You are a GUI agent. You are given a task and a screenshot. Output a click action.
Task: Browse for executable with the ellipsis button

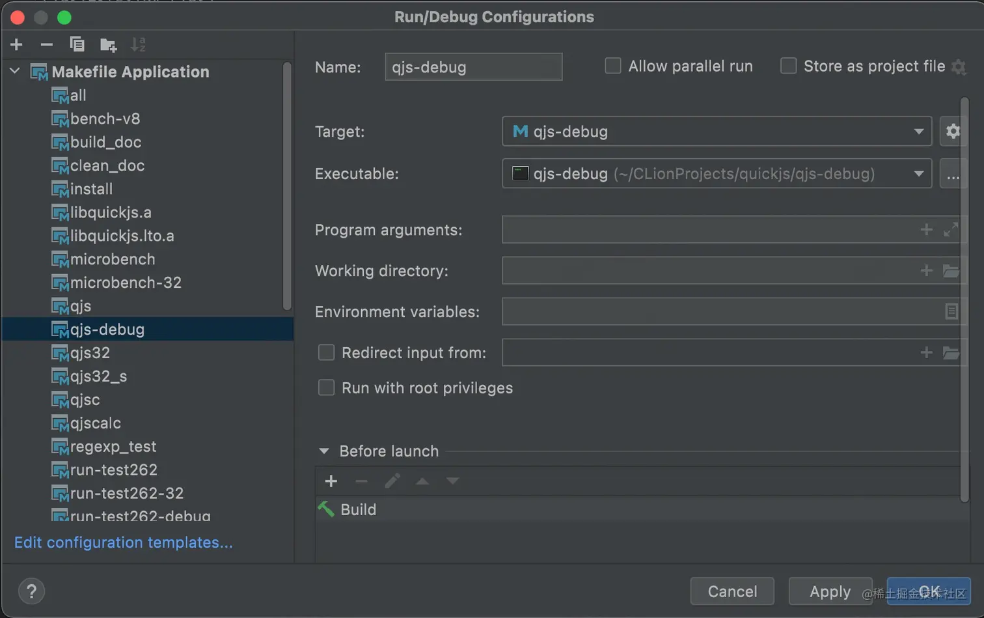[953, 174]
